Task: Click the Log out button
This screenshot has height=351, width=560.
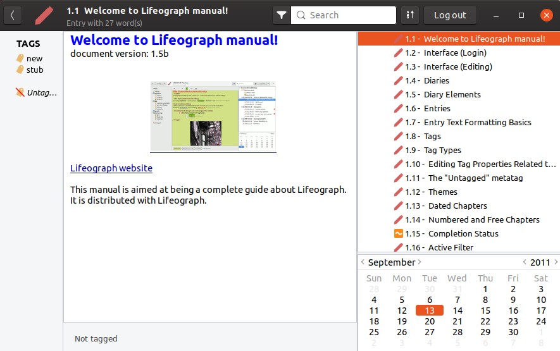Action: click(450, 15)
